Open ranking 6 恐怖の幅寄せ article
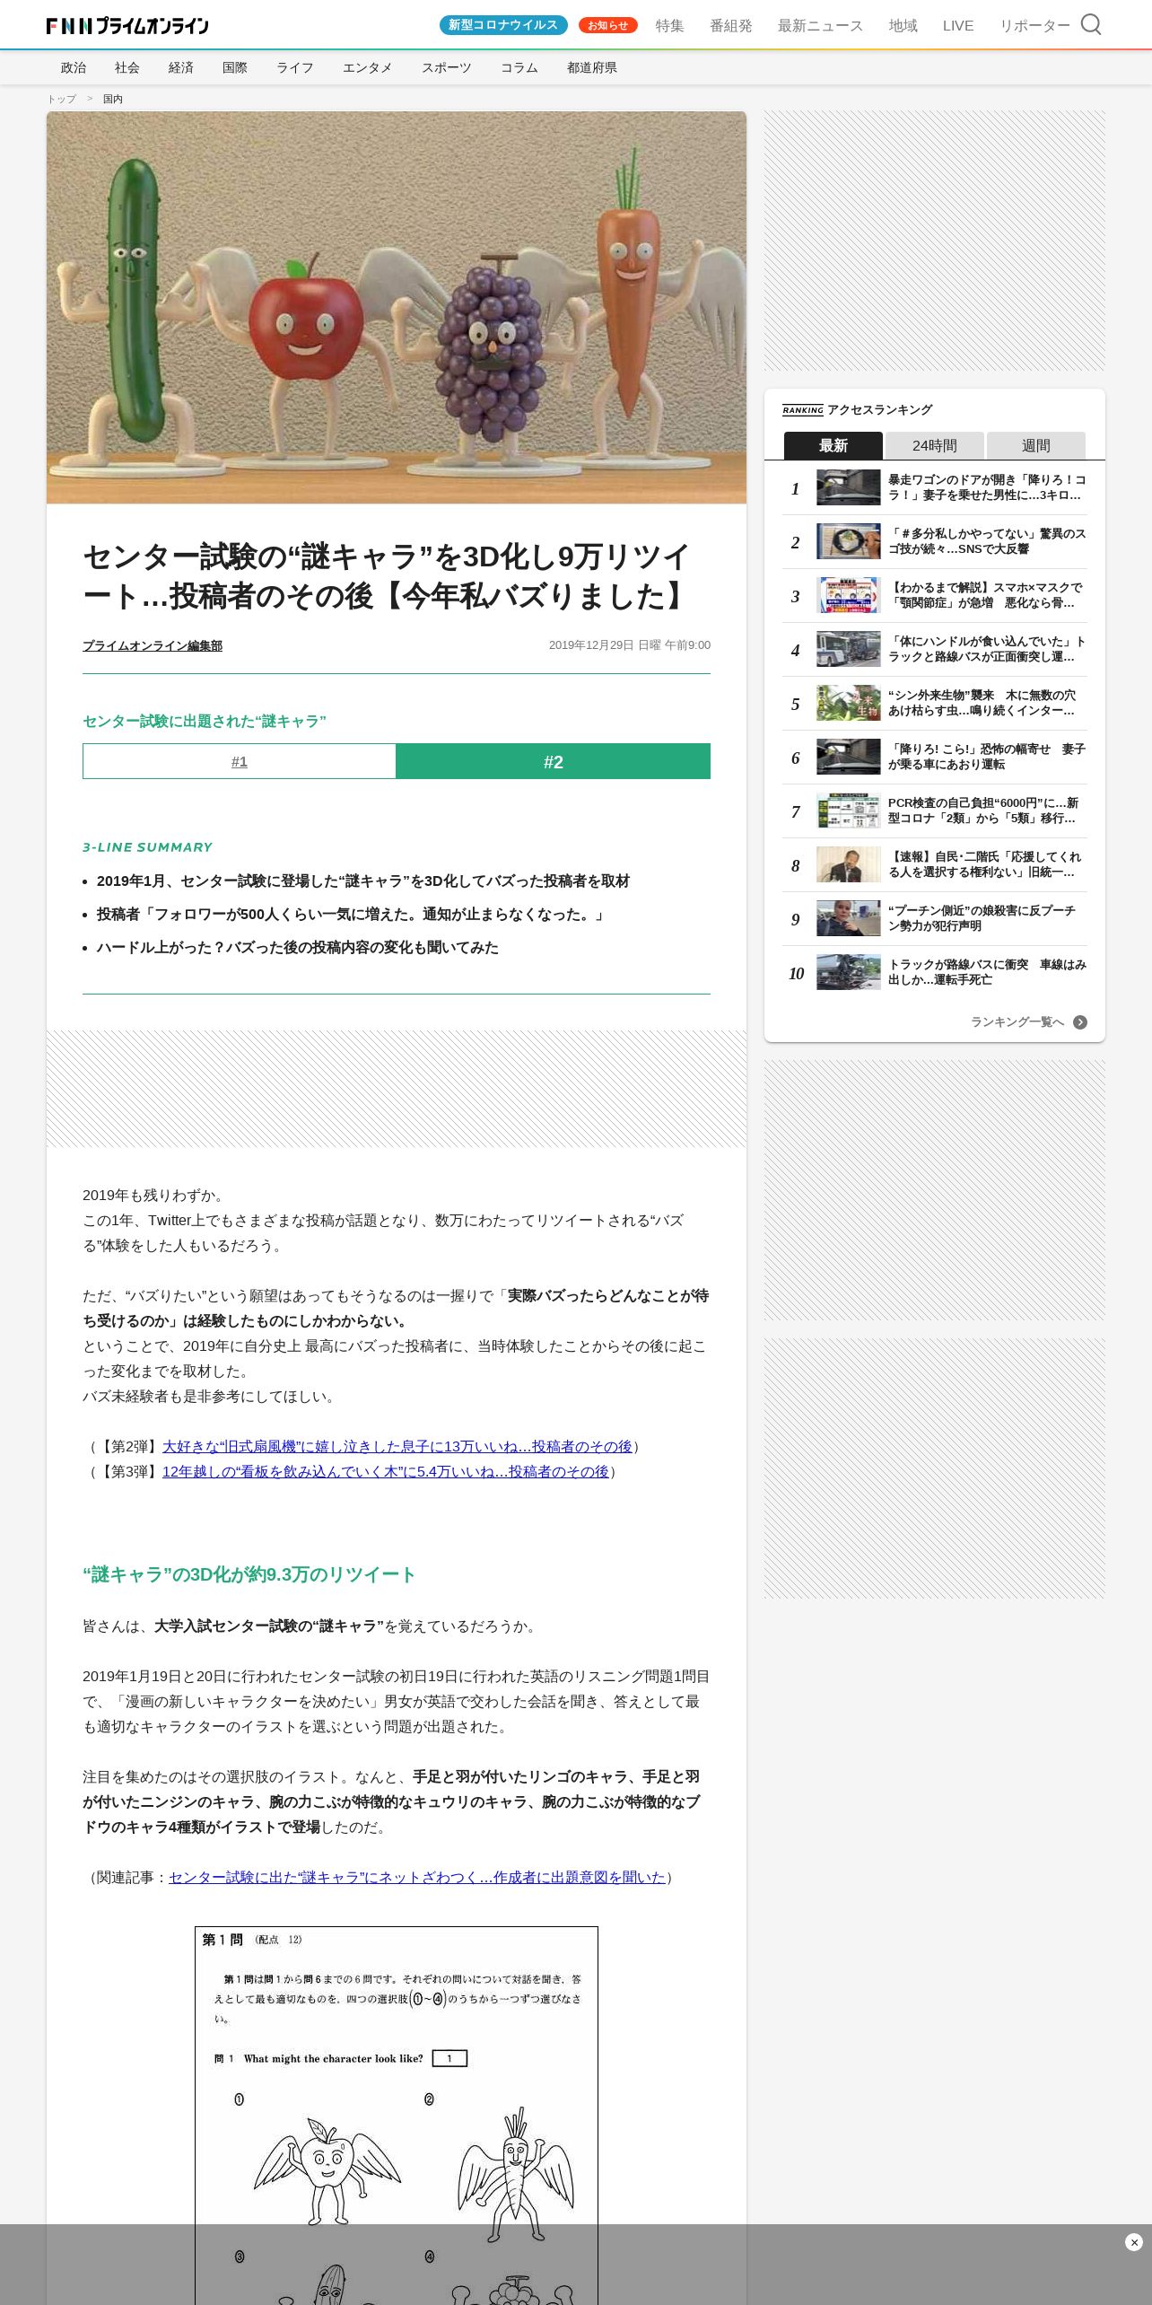The image size is (1152, 2305). coord(987,757)
